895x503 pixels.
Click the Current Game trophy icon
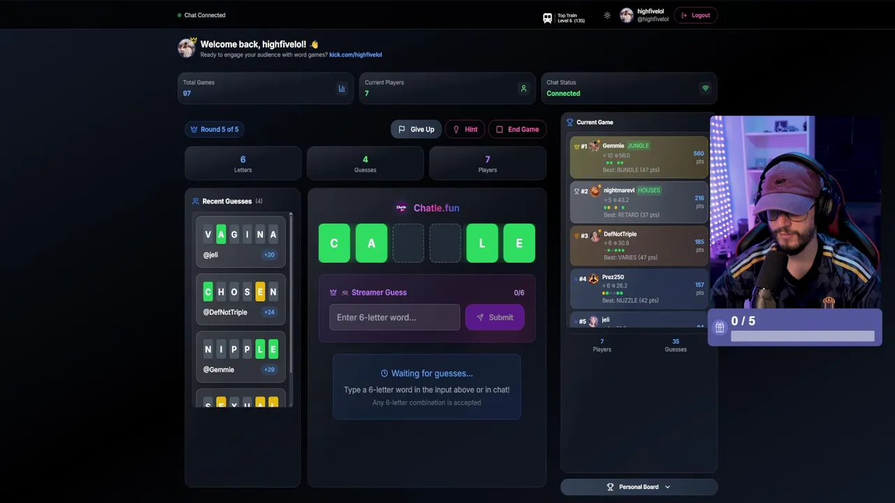(570, 122)
